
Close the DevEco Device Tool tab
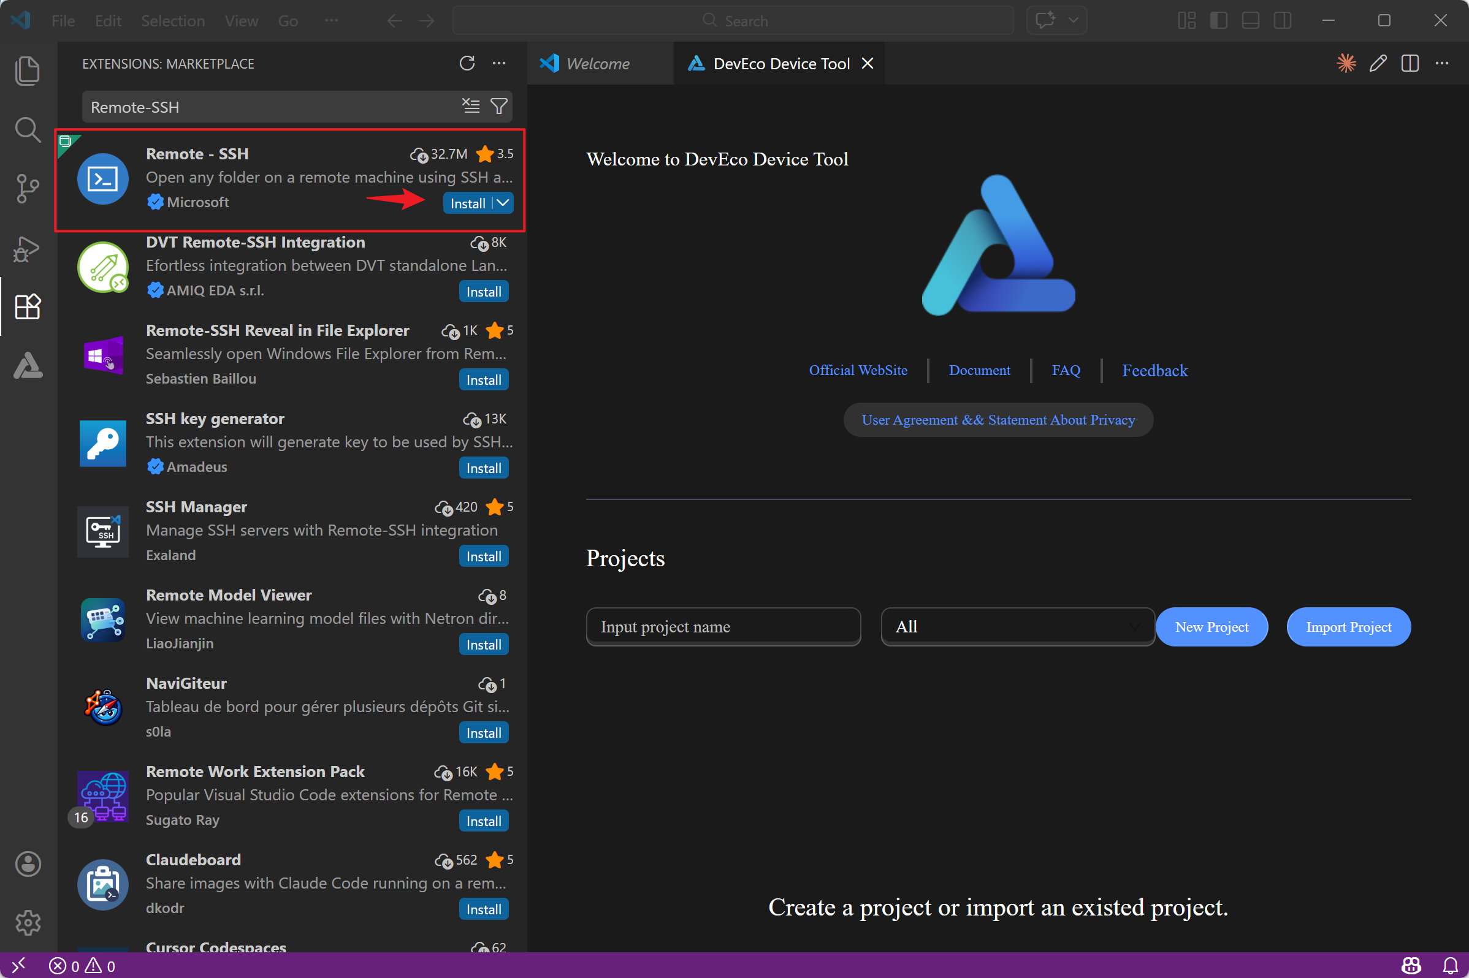pos(868,63)
